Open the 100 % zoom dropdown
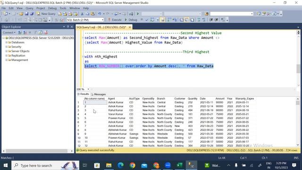This screenshot has width=302, height=170. coord(88,89)
